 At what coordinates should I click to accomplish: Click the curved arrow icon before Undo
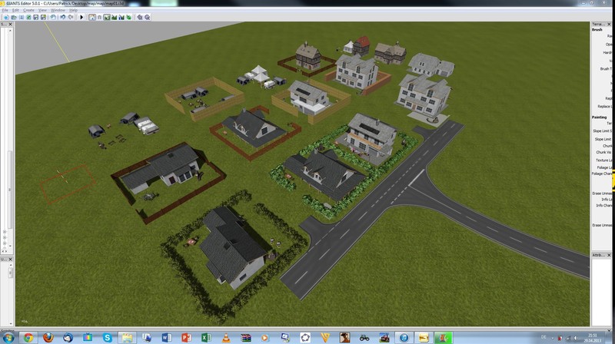click(x=53, y=17)
